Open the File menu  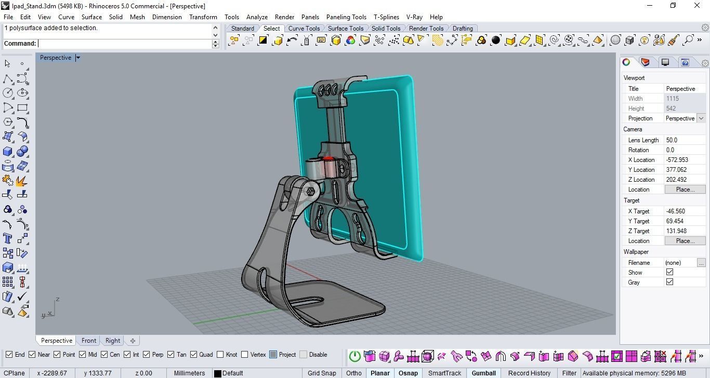pos(8,17)
